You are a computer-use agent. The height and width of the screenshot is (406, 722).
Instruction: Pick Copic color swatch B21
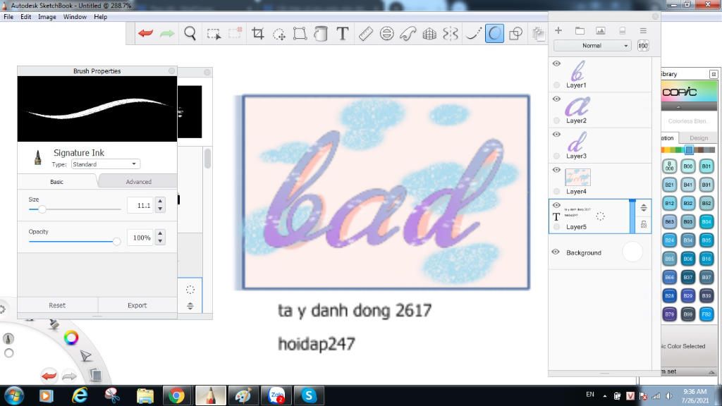670,185
